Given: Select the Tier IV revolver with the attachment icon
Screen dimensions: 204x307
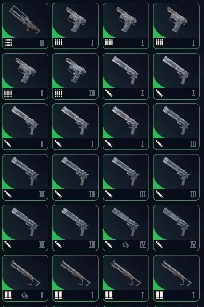Looking at the screenshot, I should pyautogui.click(x=126, y=228).
